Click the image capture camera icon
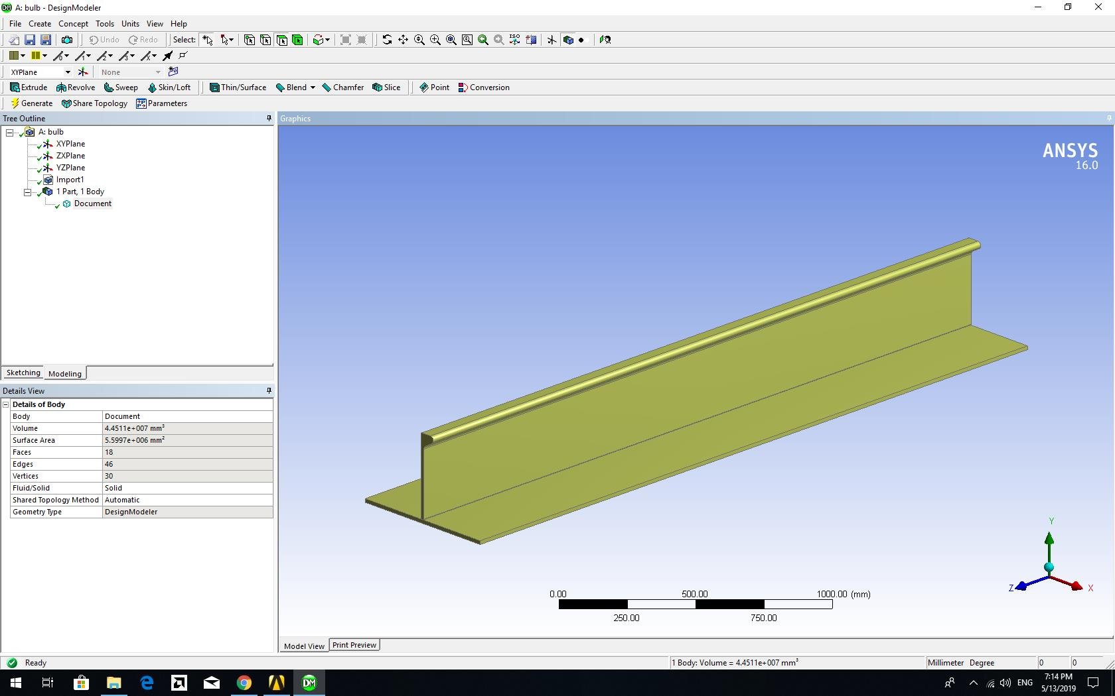This screenshot has width=1115, height=696. coord(66,40)
